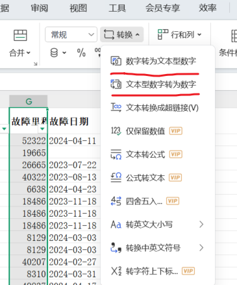This screenshot has width=237, height=285.
Task: Click the text-to-number icon
Action: tap(116, 84)
